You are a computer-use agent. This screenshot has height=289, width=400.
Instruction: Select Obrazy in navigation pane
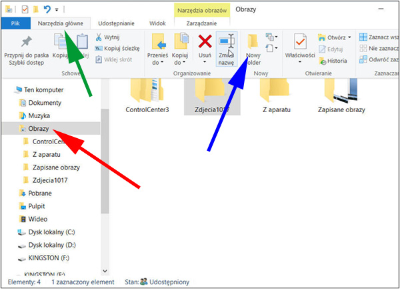coord(51,129)
